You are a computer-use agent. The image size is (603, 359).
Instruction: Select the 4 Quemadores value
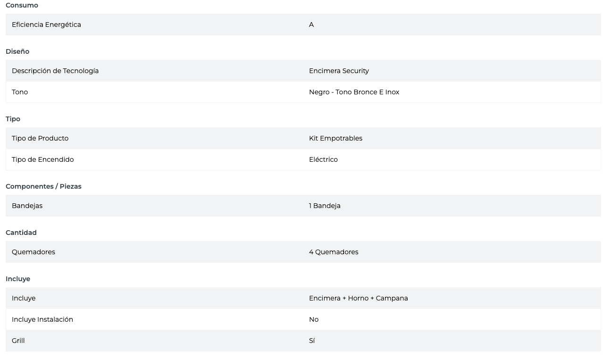click(x=334, y=252)
